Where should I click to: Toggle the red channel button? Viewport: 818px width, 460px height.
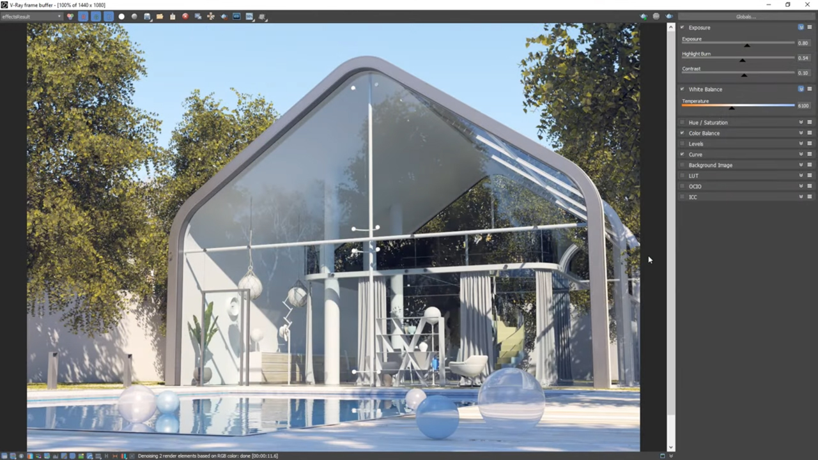(83, 17)
